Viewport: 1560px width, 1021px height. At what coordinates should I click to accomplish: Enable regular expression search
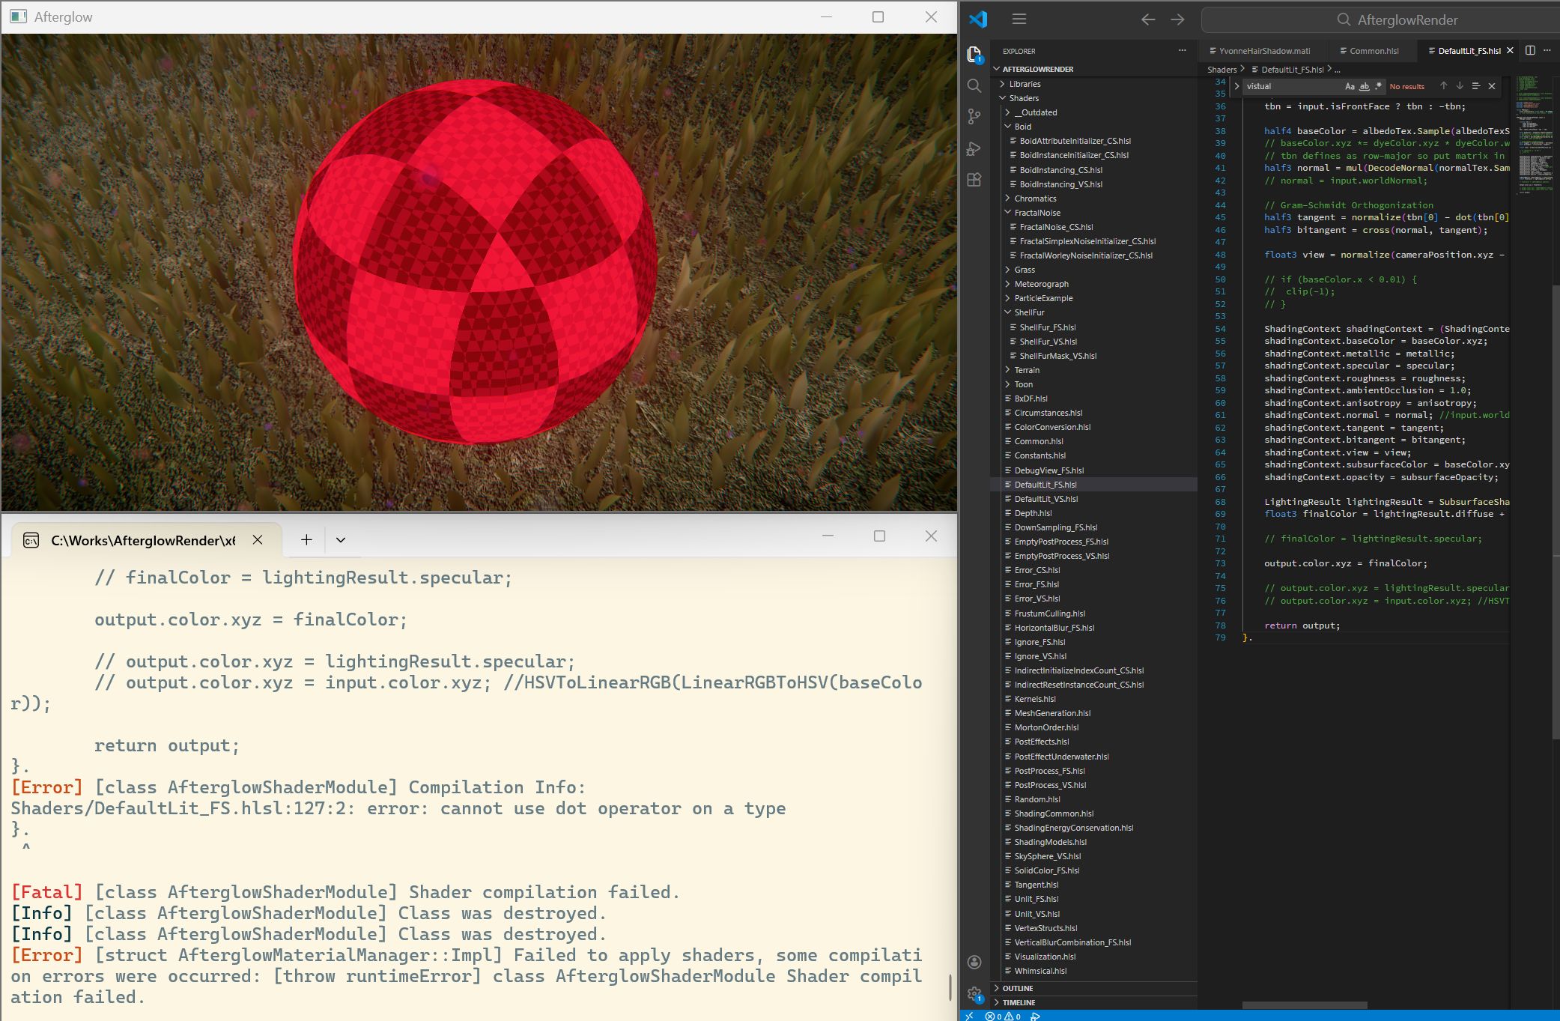pyautogui.click(x=1379, y=86)
